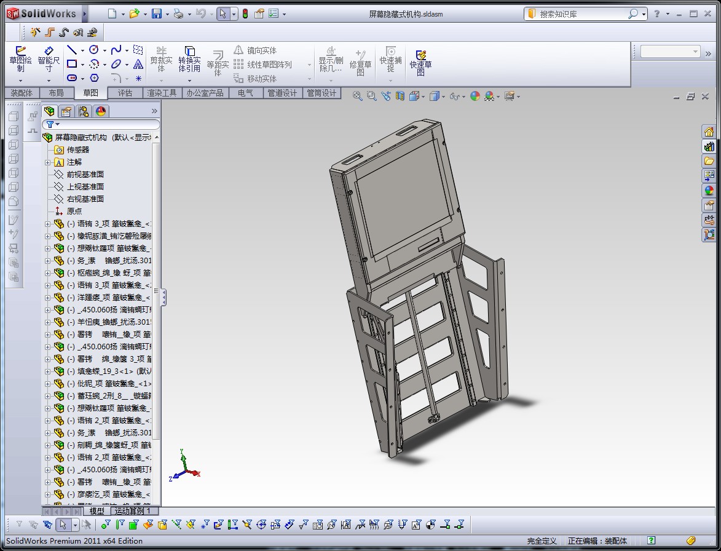The width and height of the screenshot is (721, 551).
Task: Click the Edit Appearance color ball icon
Action: click(475, 96)
